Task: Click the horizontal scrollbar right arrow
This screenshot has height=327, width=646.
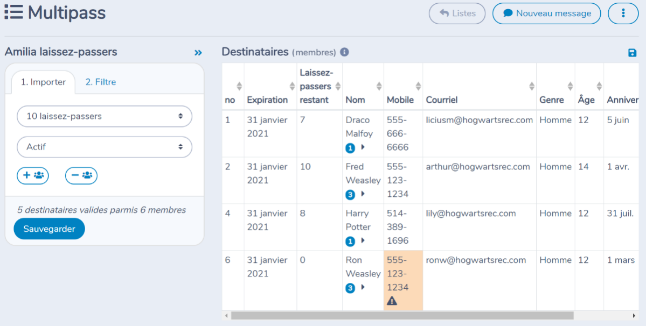Action: [634, 316]
